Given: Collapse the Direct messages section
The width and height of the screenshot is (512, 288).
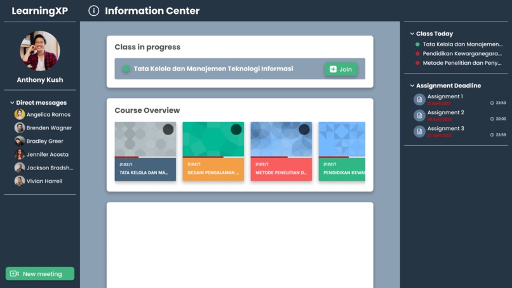Looking at the screenshot, I should coord(12,103).
